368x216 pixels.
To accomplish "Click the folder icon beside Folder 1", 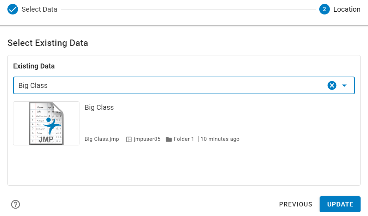I will 170,139.
